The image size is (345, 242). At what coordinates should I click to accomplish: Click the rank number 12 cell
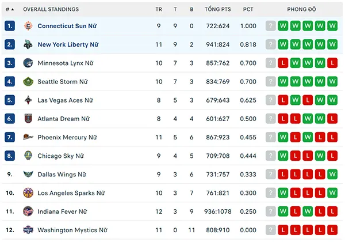pyautogui.click(x=10, y=230)
